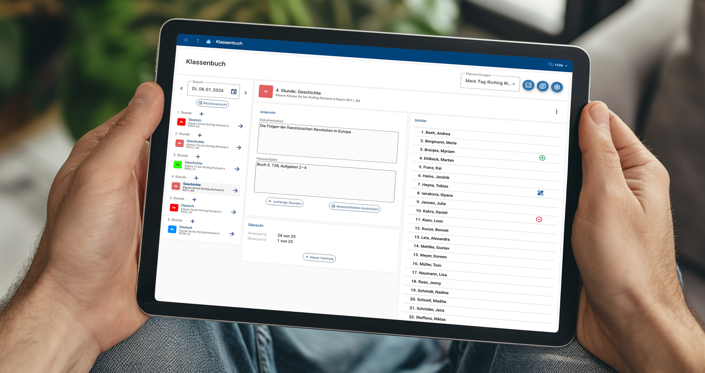The width and height of the screenshot is (705, 373).
Task: Click plus icon next to 1. Stunde
Action: (202, 114)
